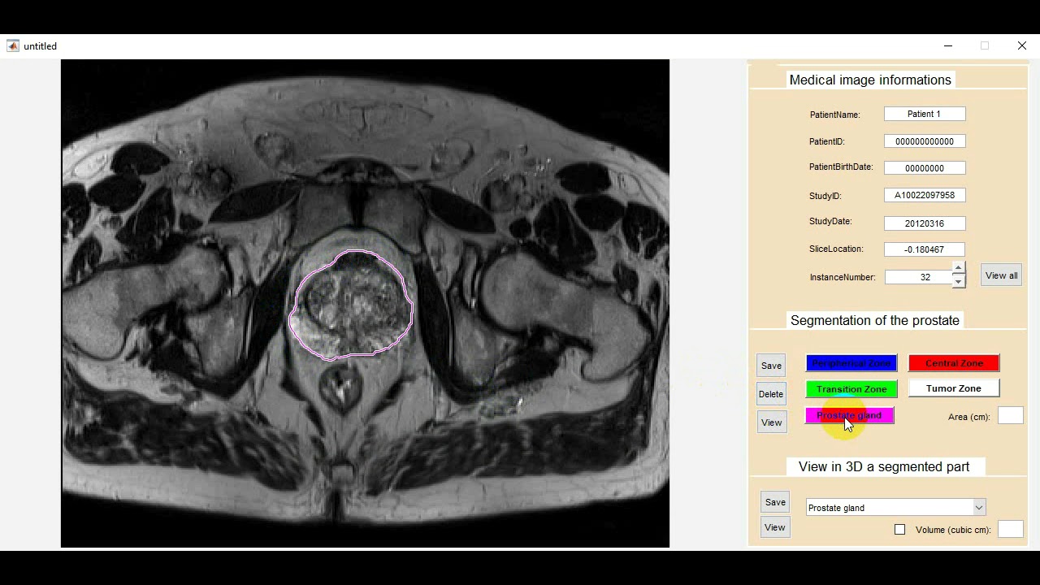The image size is (1040, 585).
Task: Select the blue Peripheral Zone button
Action: point(851,363)
